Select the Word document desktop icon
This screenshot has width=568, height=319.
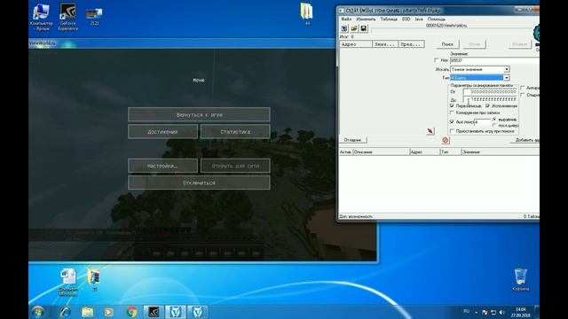[x=68, y=283]
